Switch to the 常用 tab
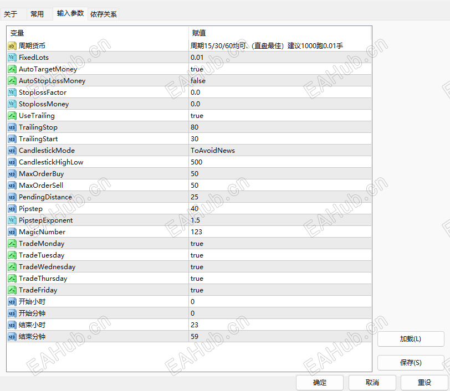The height and width of the screenshot is (391, 450). [x=38, y=14]
